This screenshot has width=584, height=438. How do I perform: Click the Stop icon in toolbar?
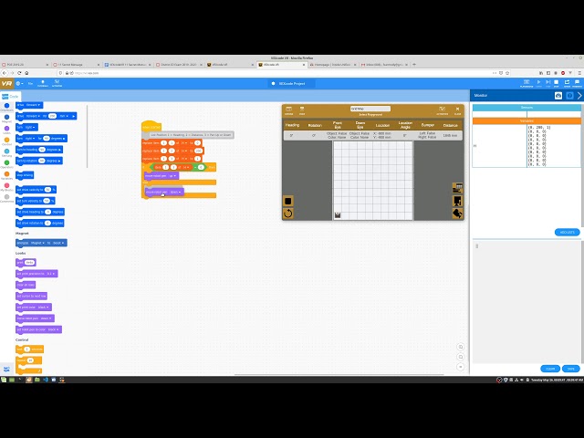coord(557,83)
